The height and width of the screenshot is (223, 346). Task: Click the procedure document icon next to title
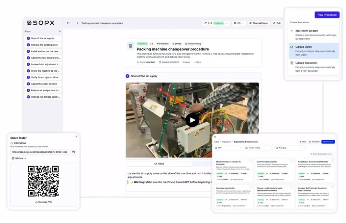pyautogui.click(x=130, y=46)
